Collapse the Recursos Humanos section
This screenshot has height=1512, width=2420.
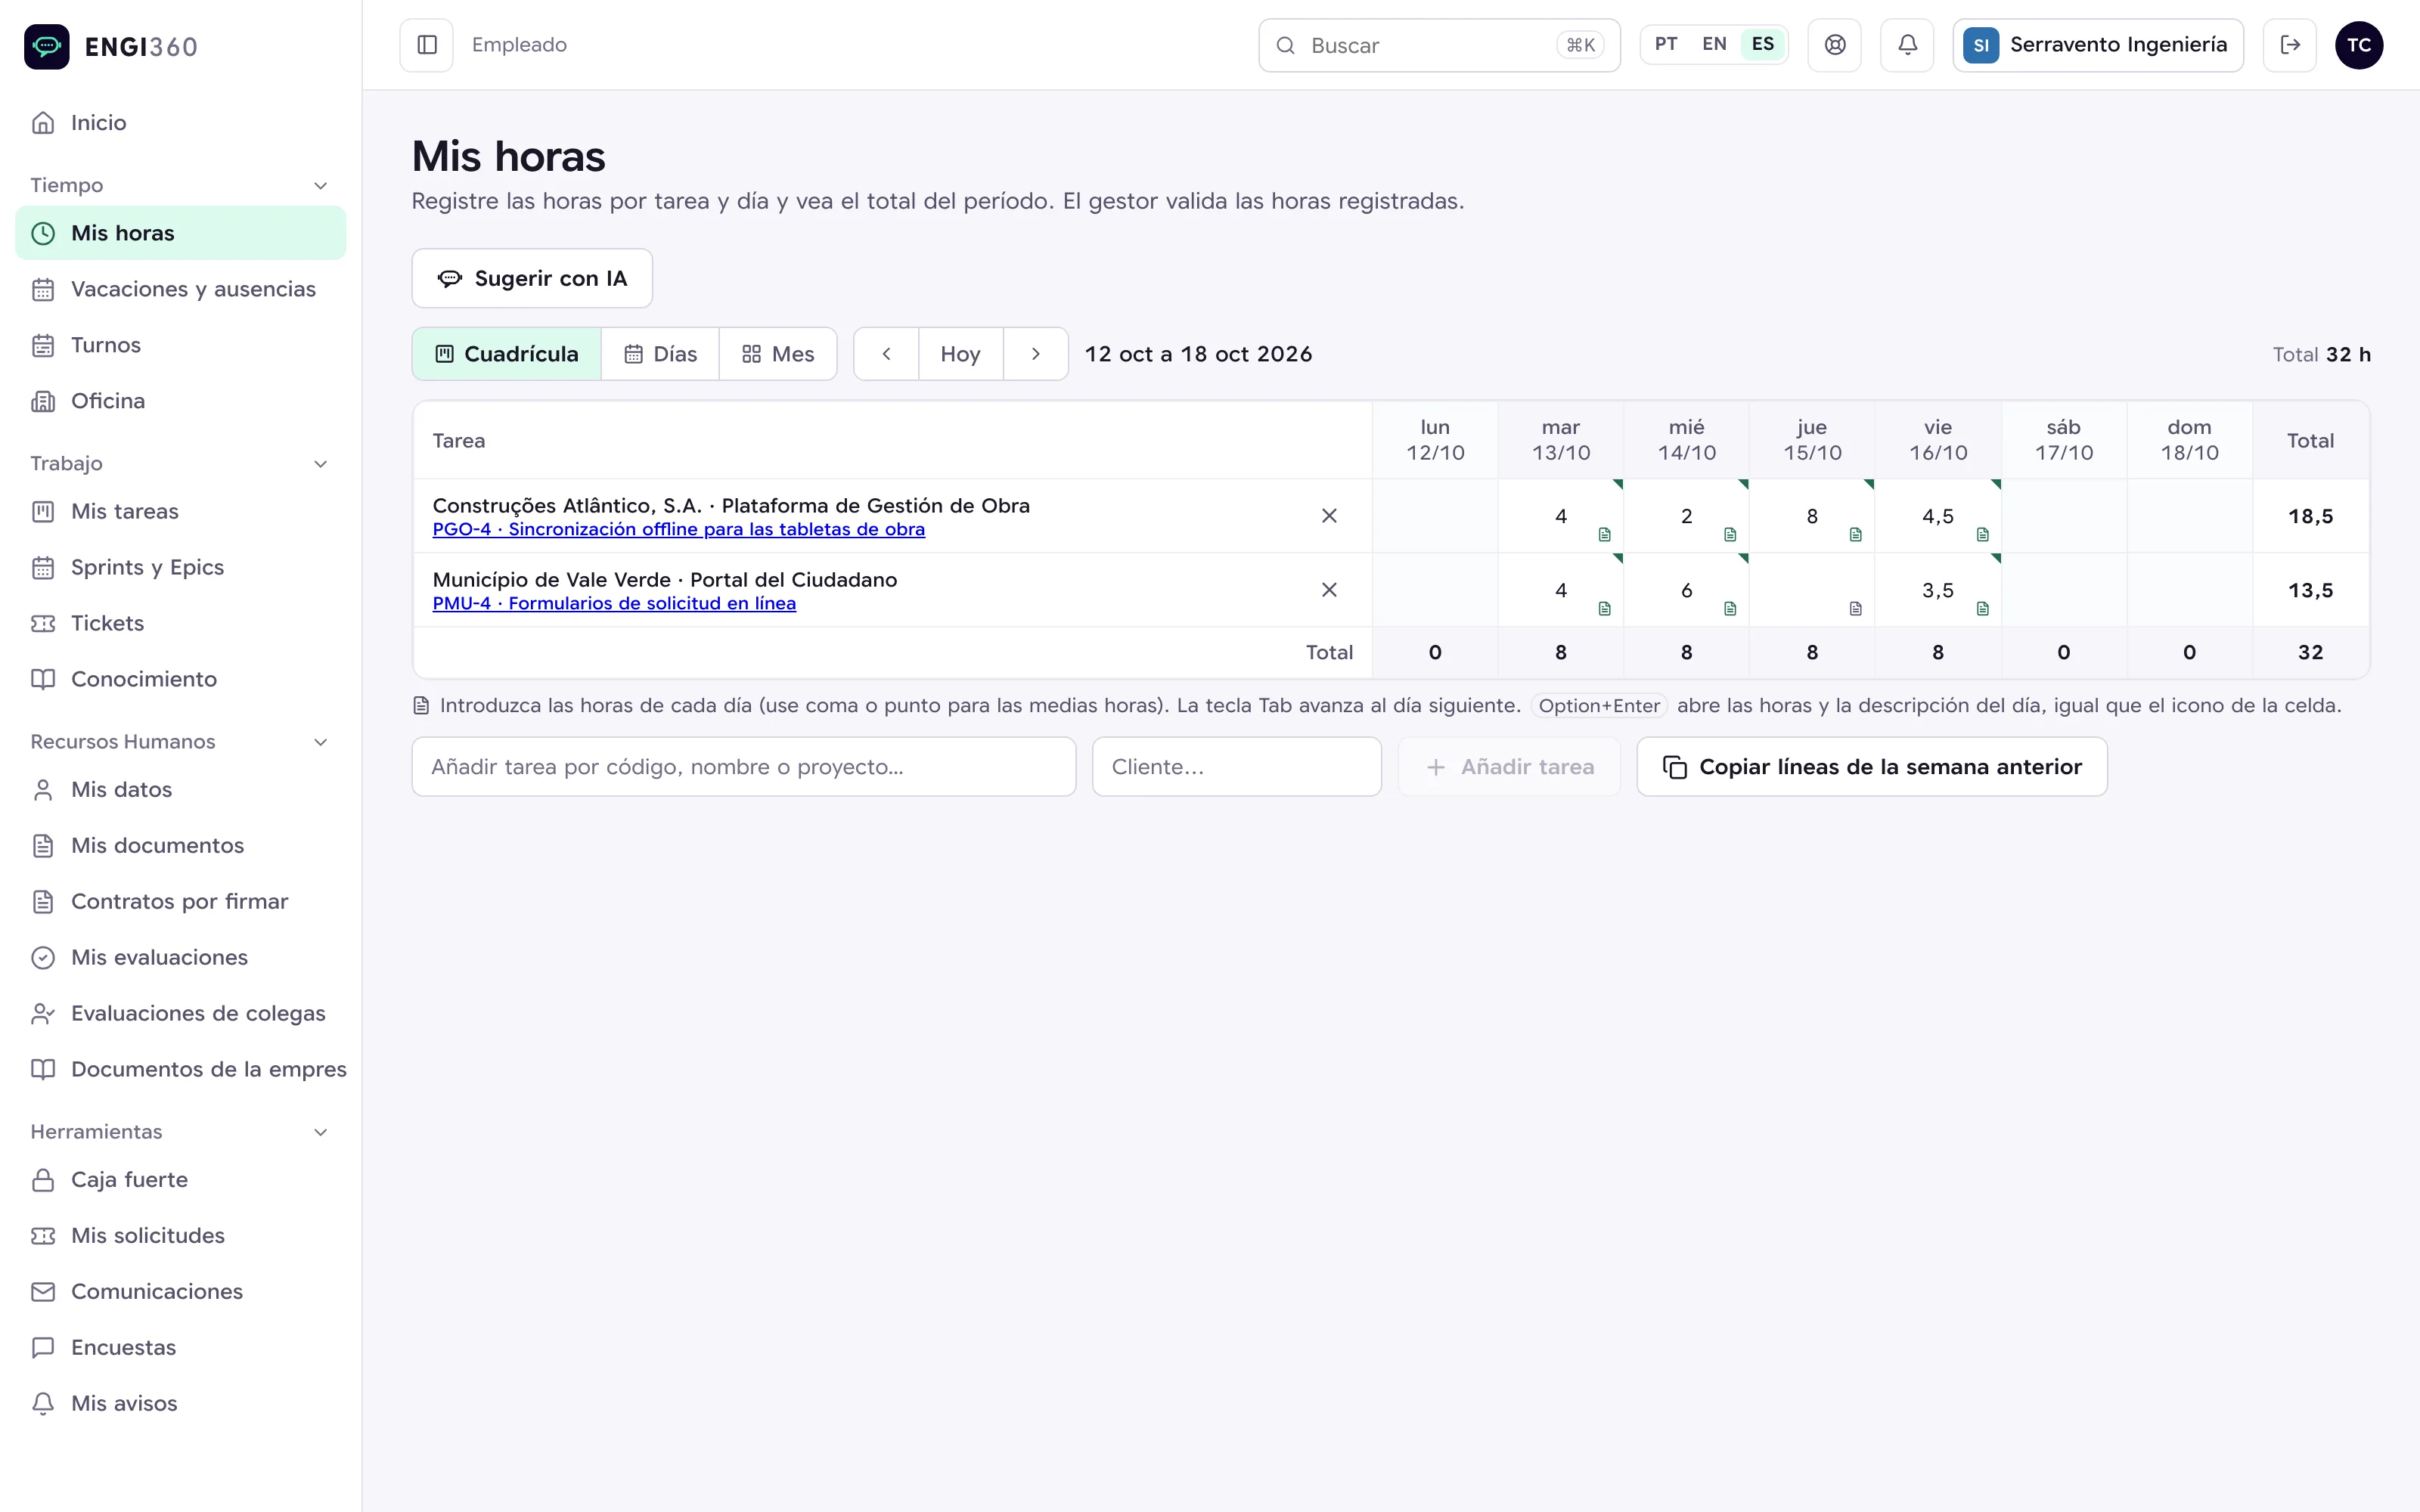tap(320, 742)
